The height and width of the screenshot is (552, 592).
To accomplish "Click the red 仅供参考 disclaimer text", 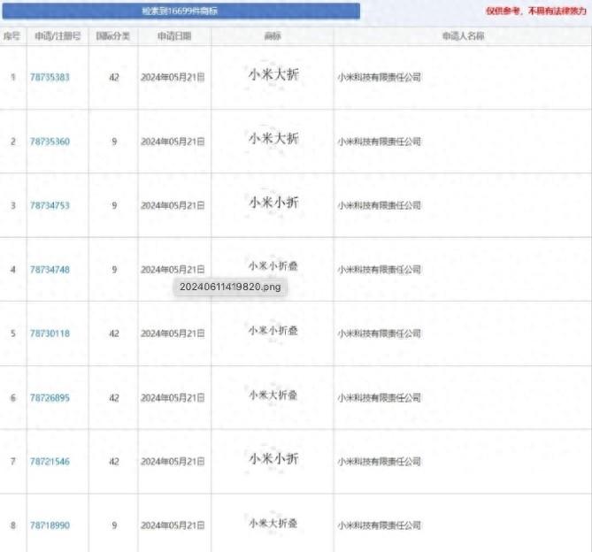I will [x=536, y=11].
